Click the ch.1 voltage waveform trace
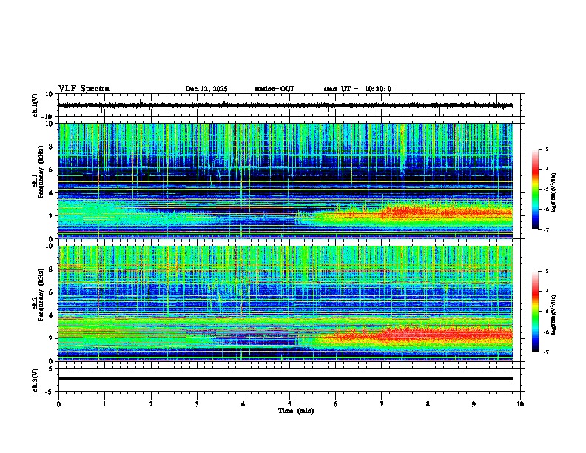Viewport: 586px width, 453px height. click(286, 105)
